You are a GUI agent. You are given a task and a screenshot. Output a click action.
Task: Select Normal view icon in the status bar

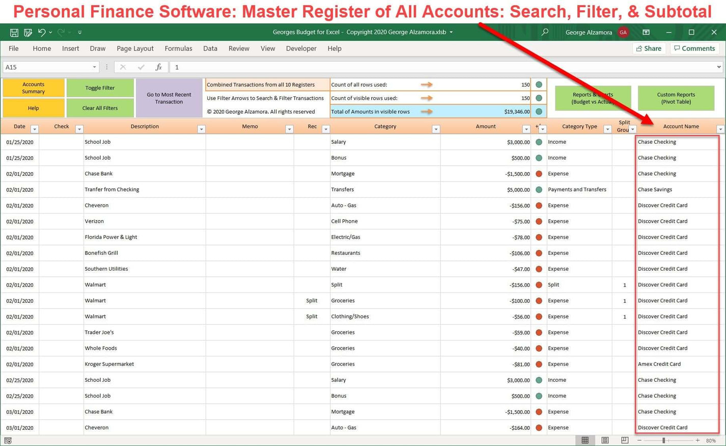[585, 440]
